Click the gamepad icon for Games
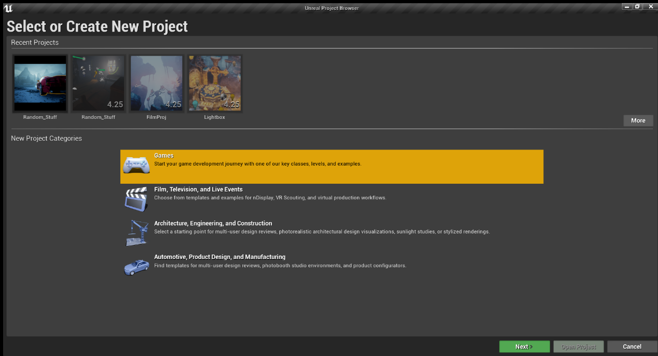 tap(136, 165)
